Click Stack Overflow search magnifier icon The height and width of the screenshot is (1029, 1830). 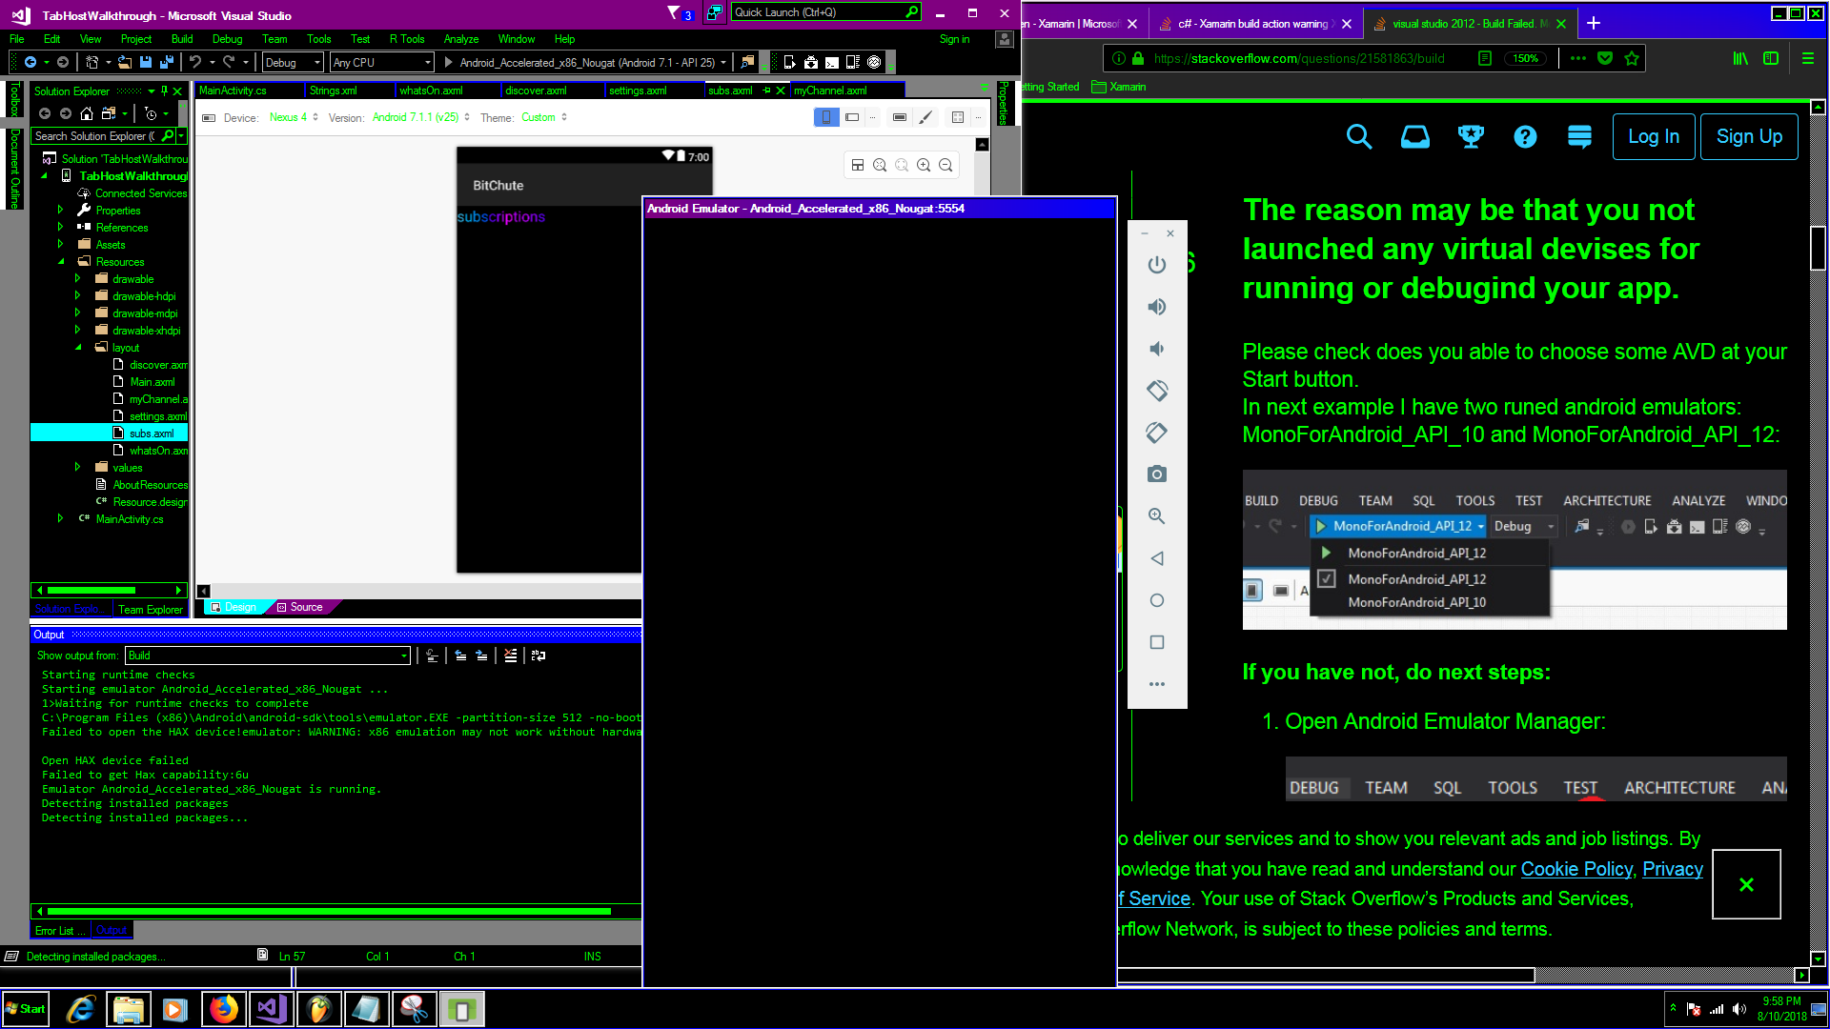tap(1359, 137)
